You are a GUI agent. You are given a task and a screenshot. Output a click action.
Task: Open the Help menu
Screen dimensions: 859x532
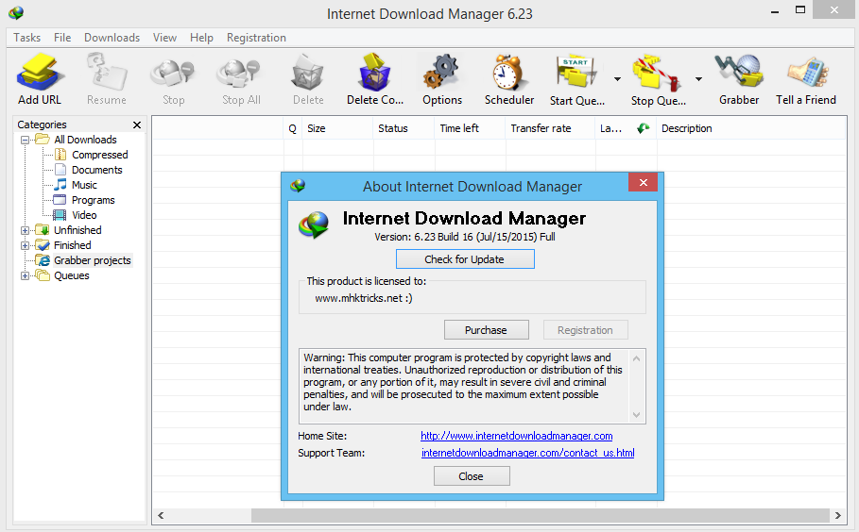point(201,38)
